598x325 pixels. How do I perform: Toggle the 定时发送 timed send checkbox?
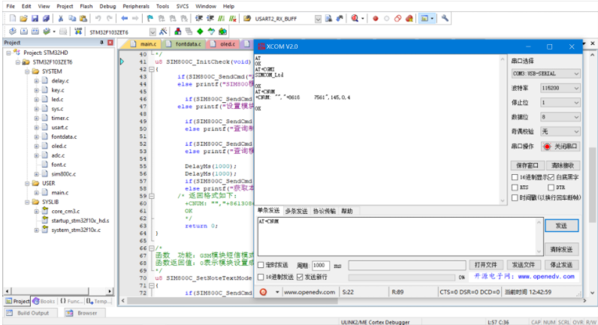261,265
